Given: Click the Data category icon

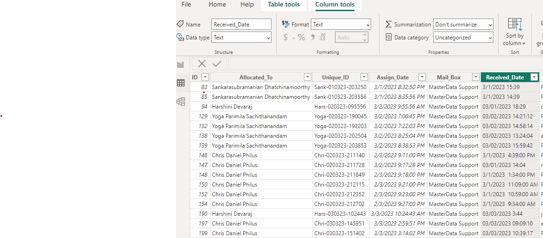Looking at the screenshot, I should (389, 37).
